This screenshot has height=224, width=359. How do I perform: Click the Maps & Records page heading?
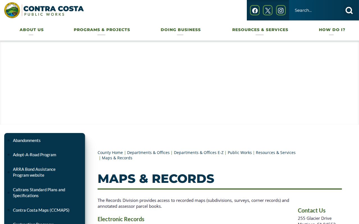click(156, 179)
